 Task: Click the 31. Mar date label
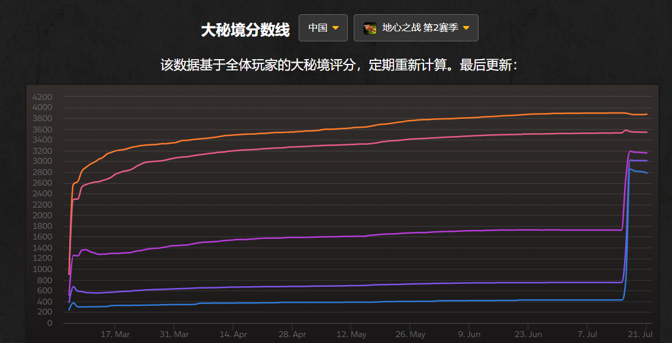coord(174,334)
